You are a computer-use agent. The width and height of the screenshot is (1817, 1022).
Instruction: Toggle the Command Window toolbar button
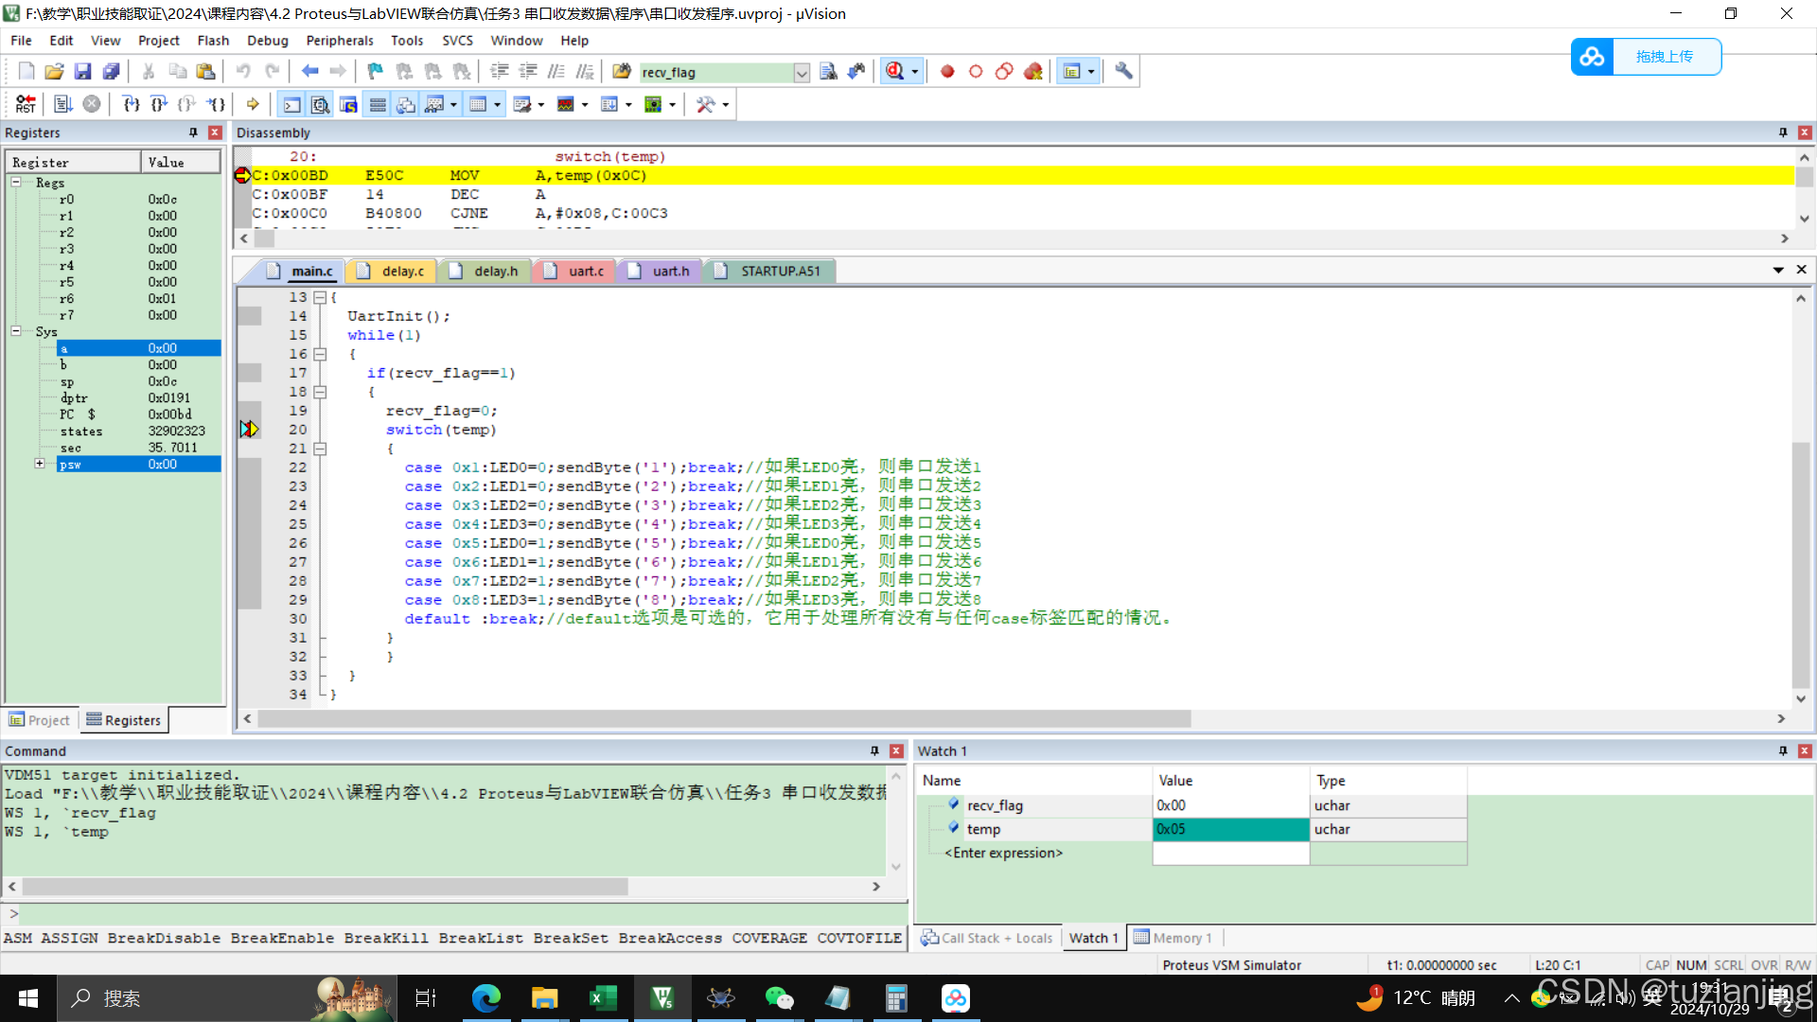pos(292,104)
